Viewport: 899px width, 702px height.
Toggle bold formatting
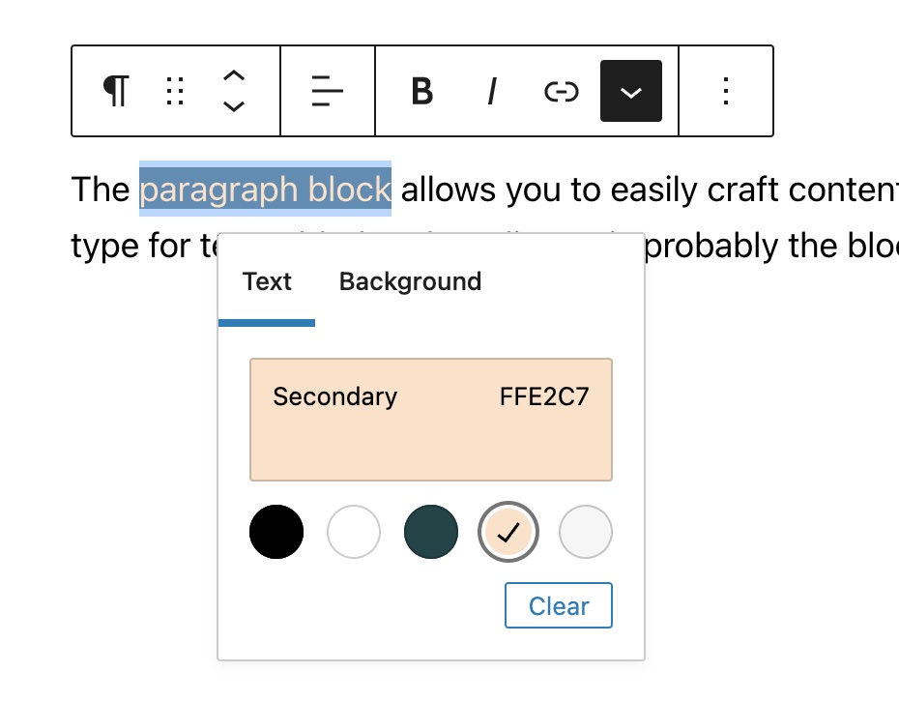pyautogui.click(x=420, y=91)
